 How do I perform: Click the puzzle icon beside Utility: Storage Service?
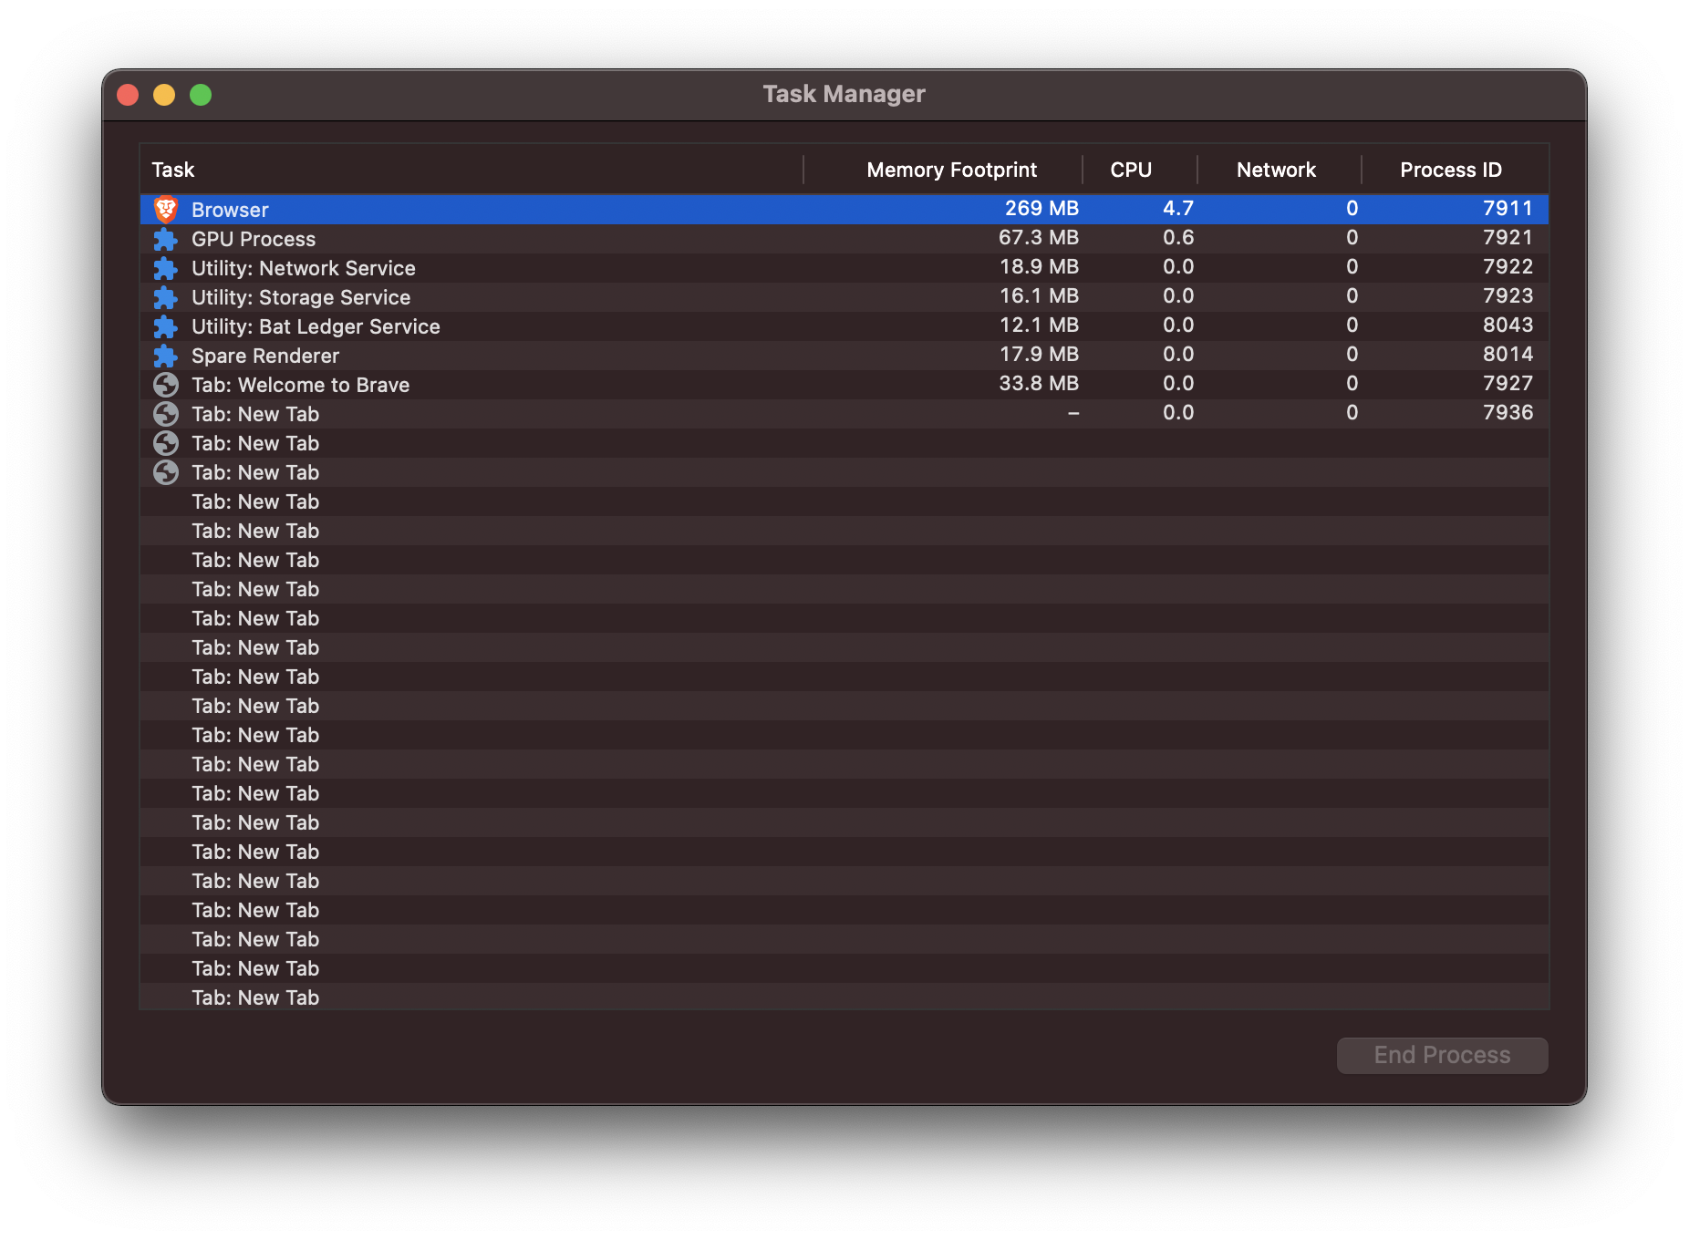(166, 297)
